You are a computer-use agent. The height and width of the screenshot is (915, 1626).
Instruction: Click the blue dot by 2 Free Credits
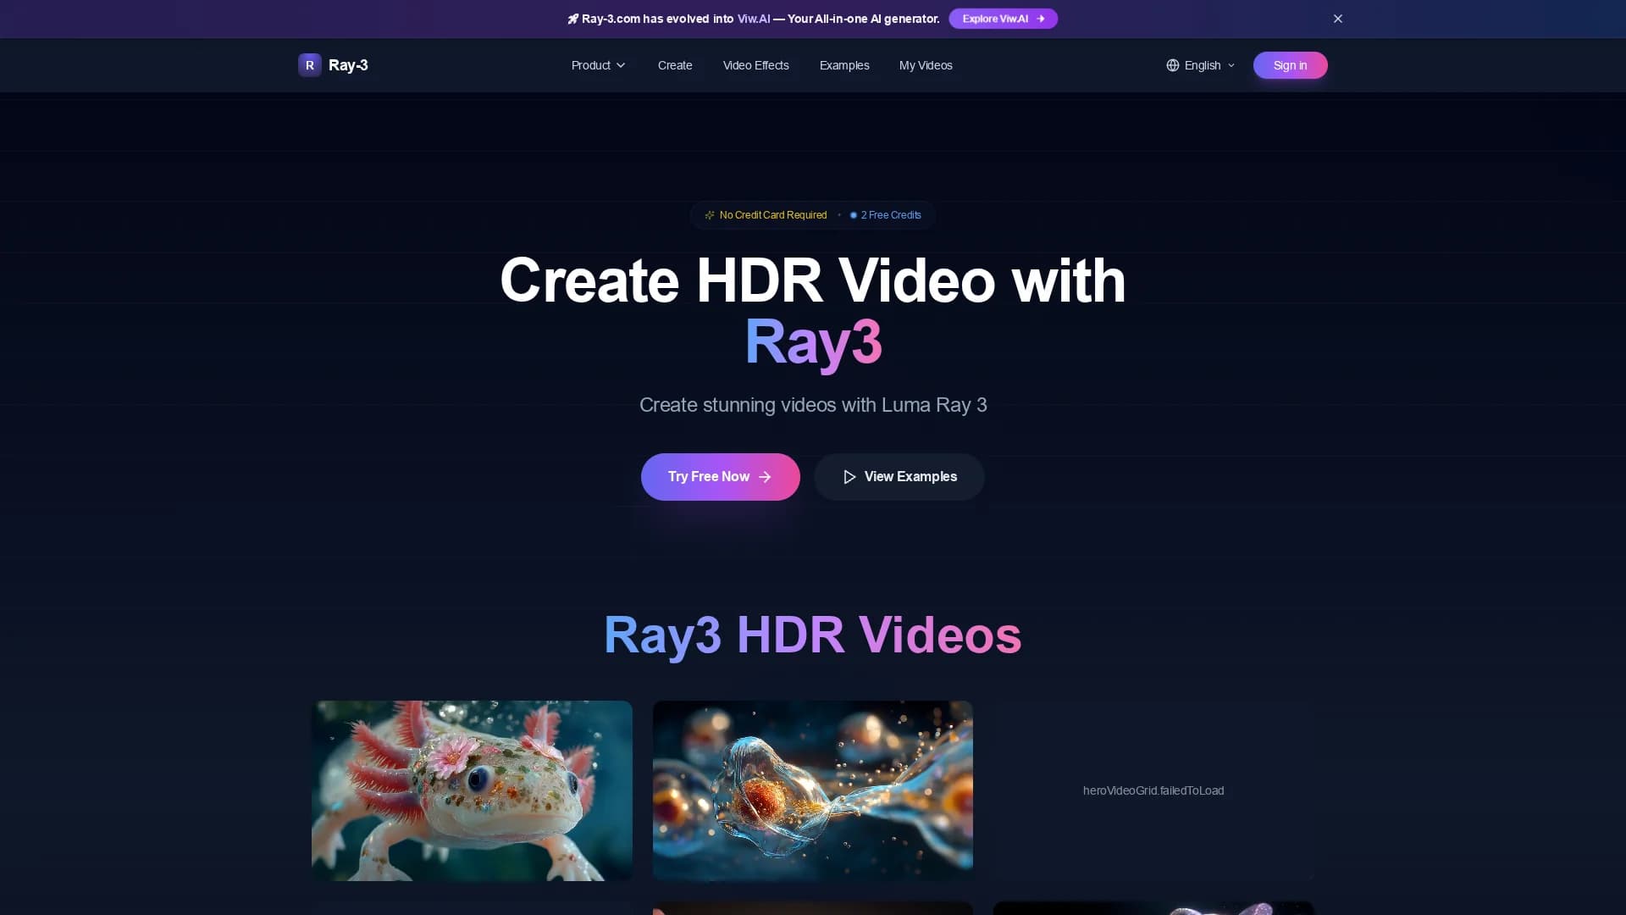pyautogui.click(x=854, y=215)
